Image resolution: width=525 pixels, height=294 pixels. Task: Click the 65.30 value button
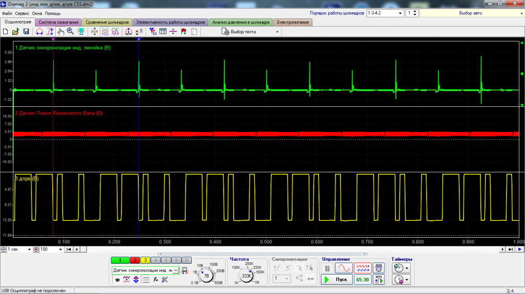tap(362, 280)
